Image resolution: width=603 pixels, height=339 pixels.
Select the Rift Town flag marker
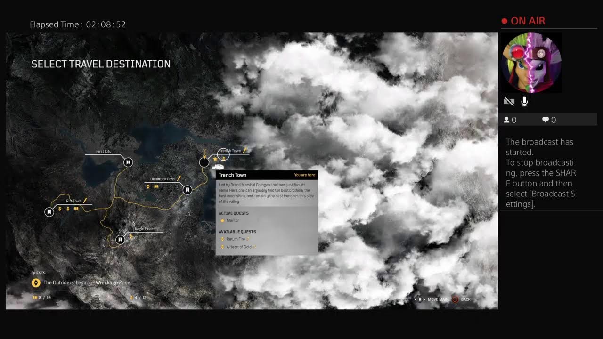49,212
